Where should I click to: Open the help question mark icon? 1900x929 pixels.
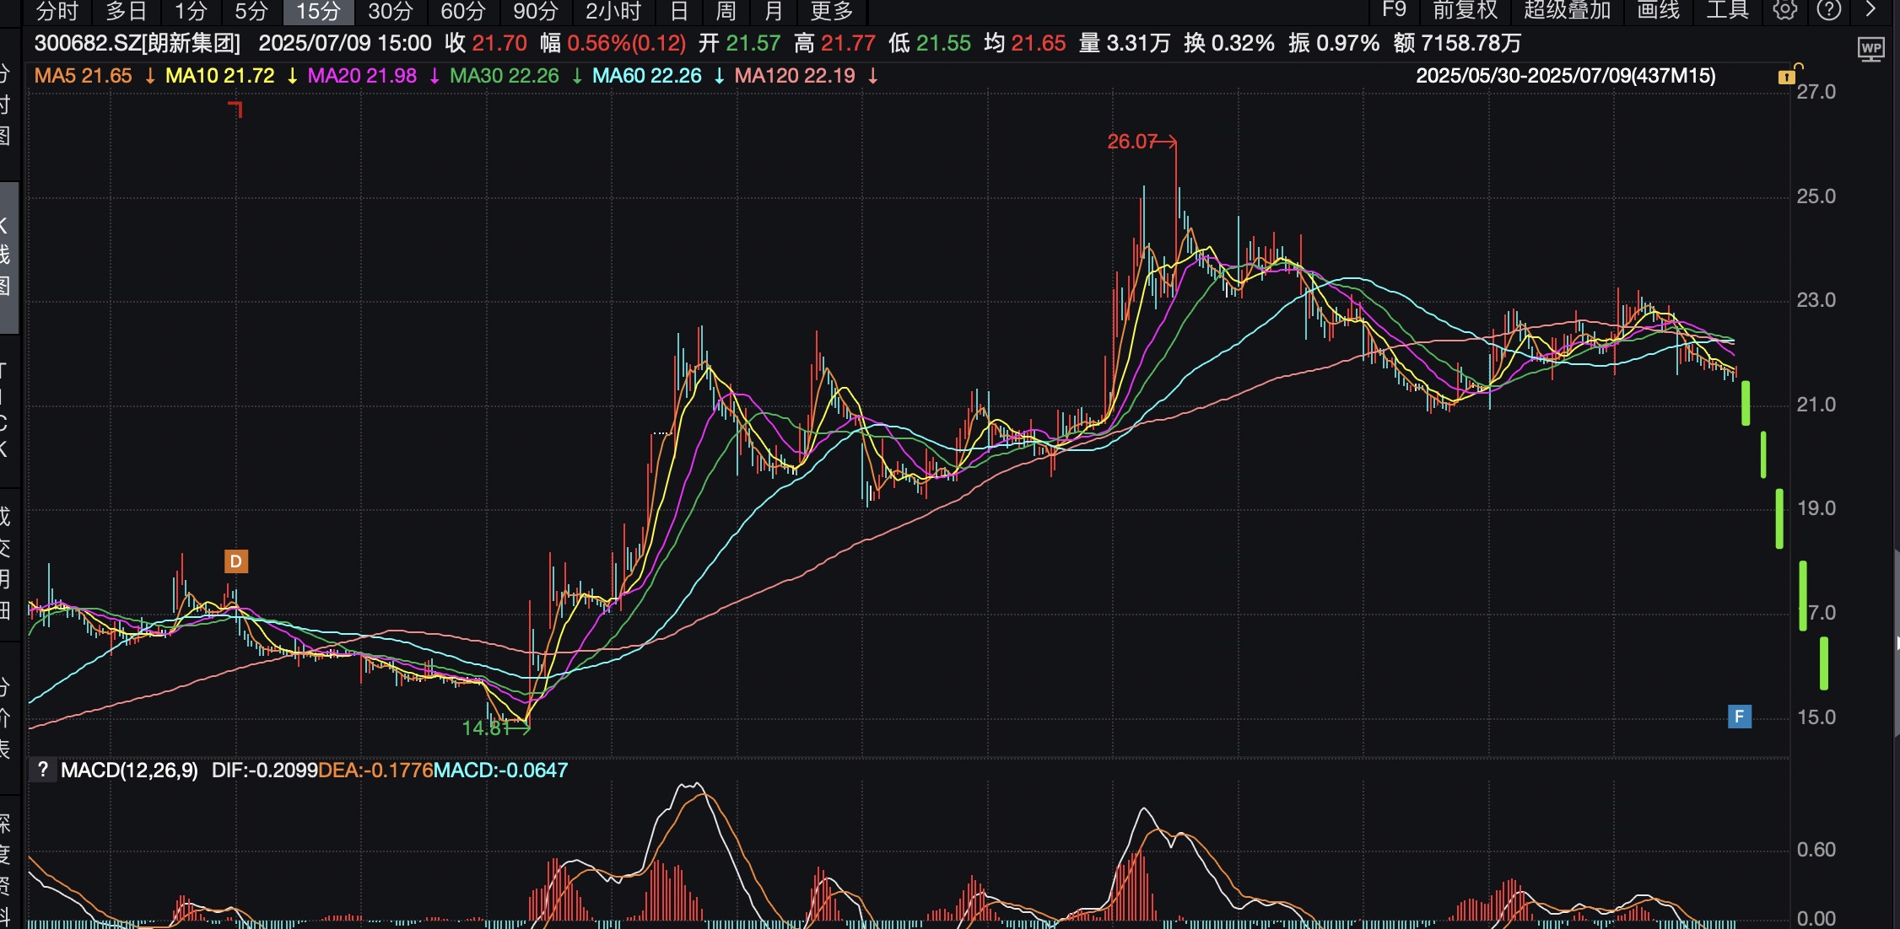[x=1828, y=10]
